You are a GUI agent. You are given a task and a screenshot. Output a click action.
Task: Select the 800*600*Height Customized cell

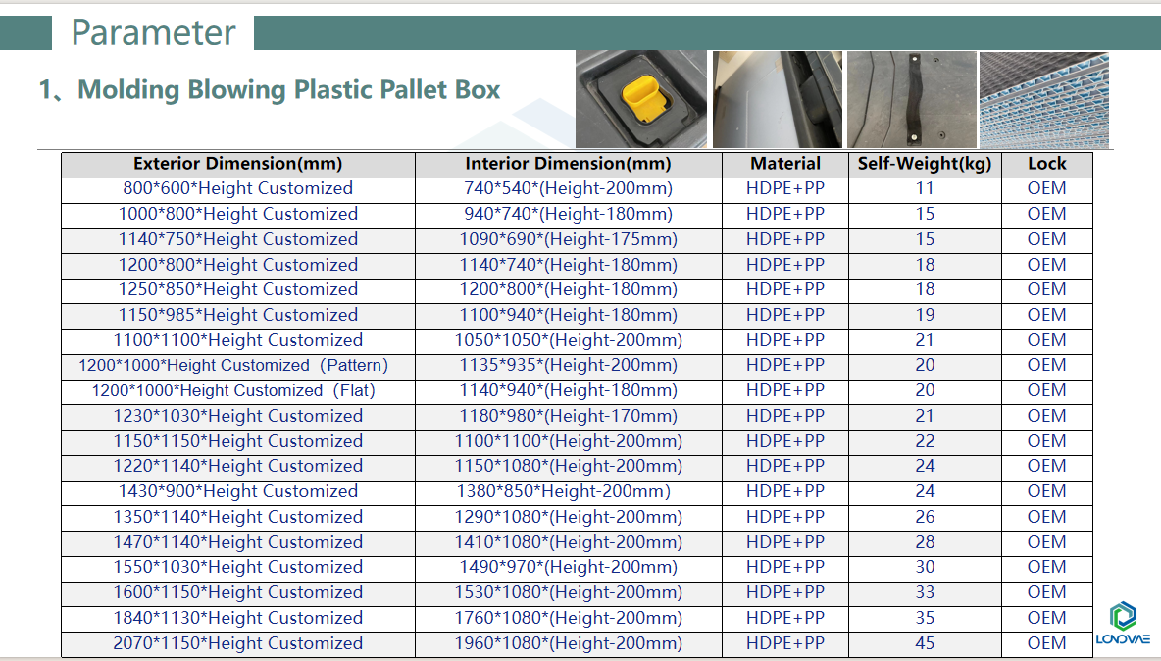pos(237,188)
